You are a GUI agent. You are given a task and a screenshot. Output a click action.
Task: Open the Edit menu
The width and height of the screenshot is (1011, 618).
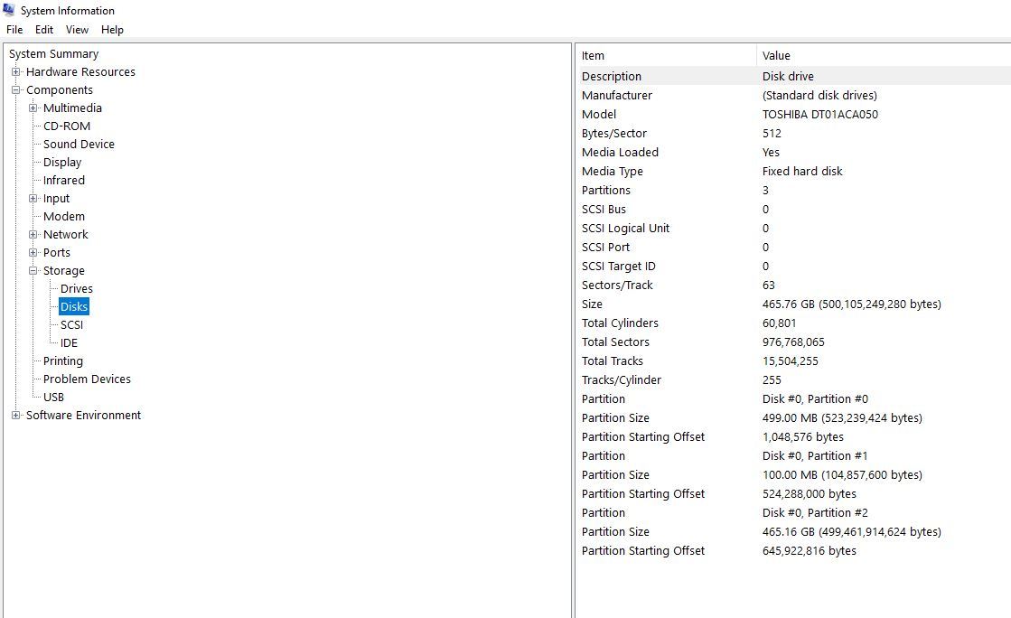point(44,30)
